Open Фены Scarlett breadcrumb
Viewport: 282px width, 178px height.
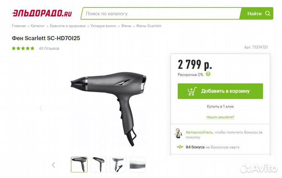[x=148, y=26]
